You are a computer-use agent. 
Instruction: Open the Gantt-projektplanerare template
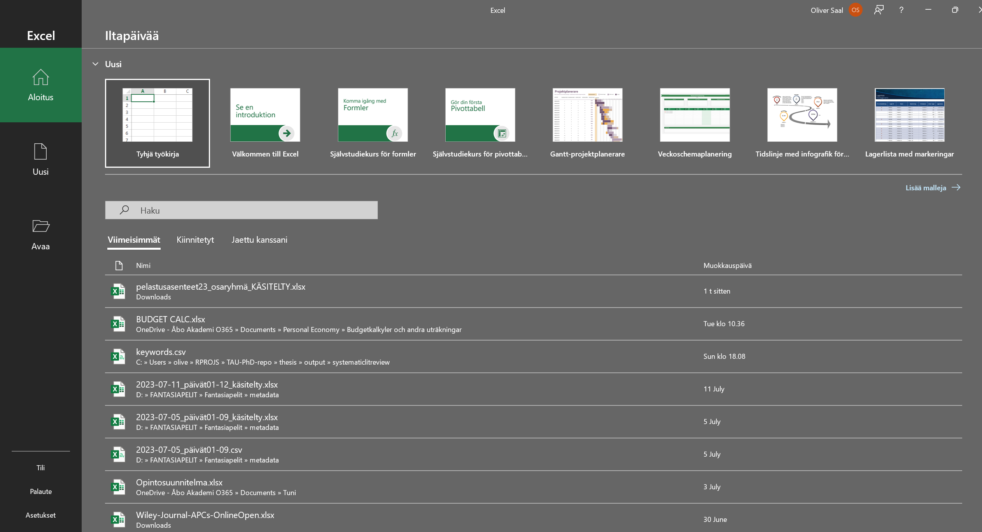588,123
